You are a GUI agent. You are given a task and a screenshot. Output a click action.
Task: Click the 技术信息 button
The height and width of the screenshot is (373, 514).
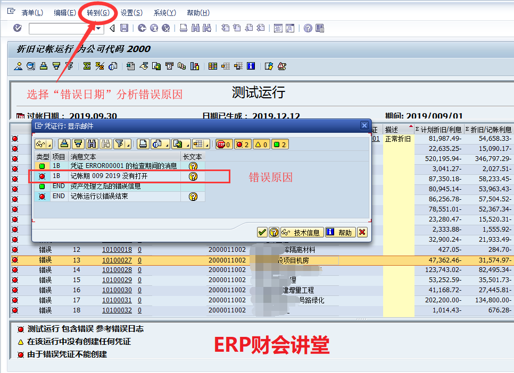pos(302,232)
